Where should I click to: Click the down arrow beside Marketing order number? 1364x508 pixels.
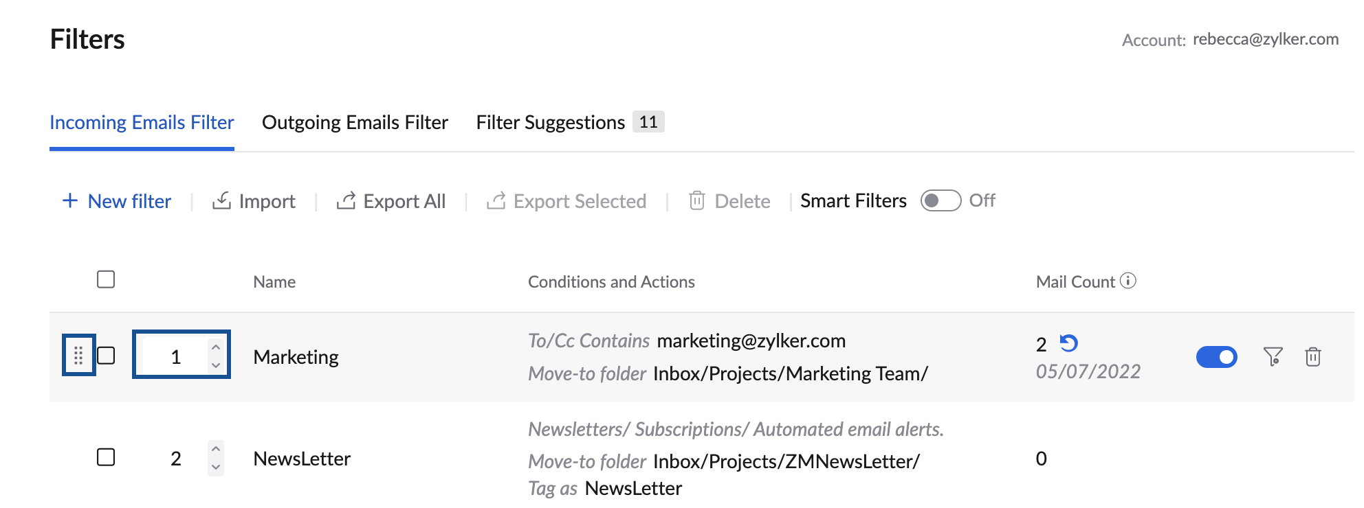coord(214,365)
